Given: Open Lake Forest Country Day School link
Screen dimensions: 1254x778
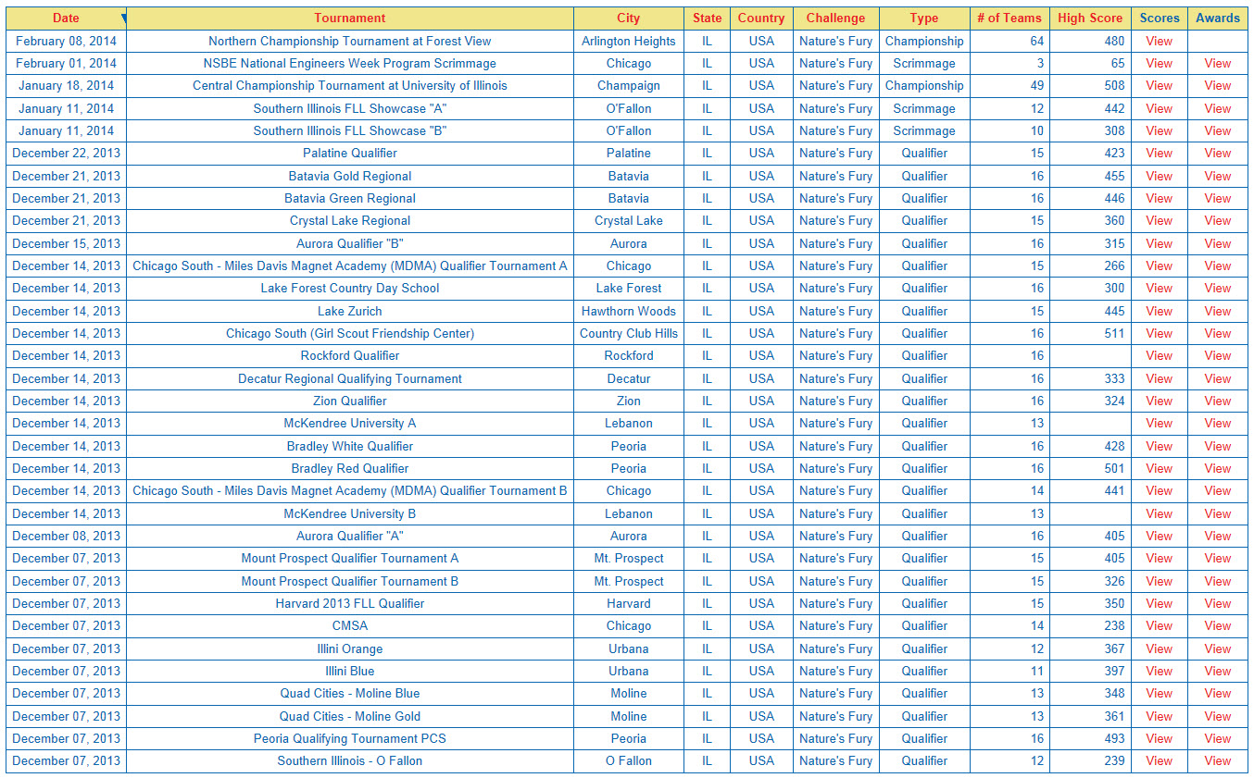Looking at the screenshot, I should click(349, 289).
